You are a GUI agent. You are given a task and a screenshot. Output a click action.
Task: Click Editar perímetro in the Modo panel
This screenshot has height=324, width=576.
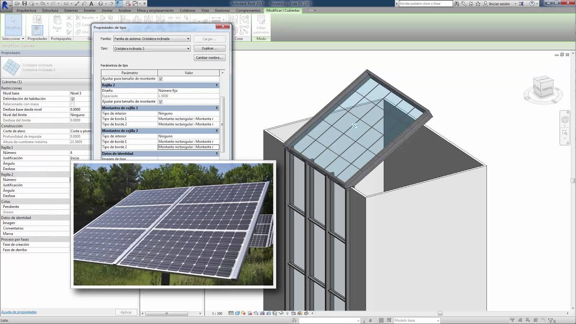[261, 25]
